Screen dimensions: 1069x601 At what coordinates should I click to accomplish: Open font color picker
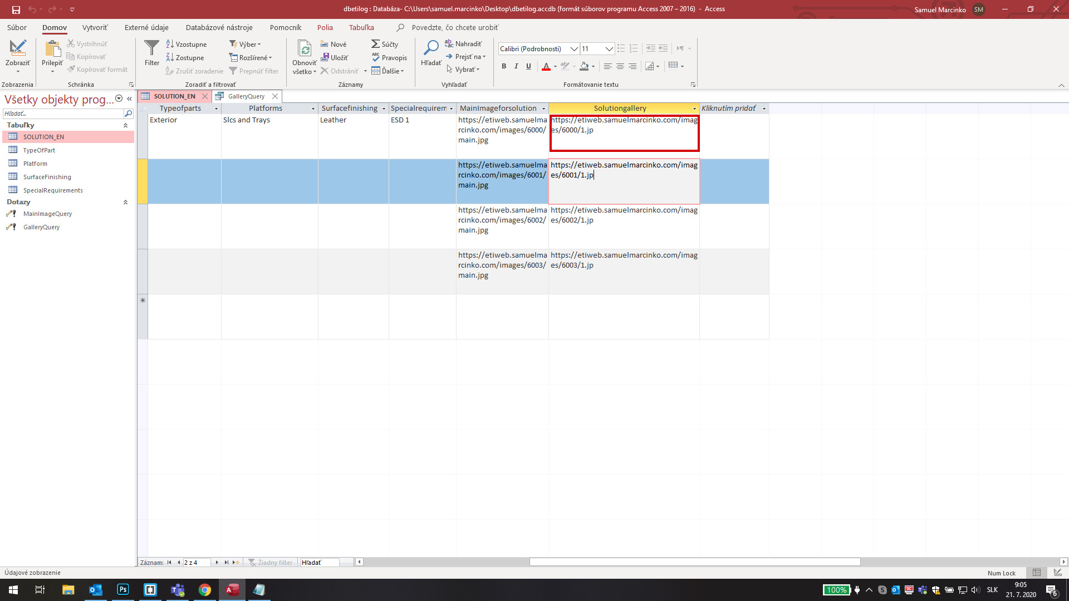[555, 66]
